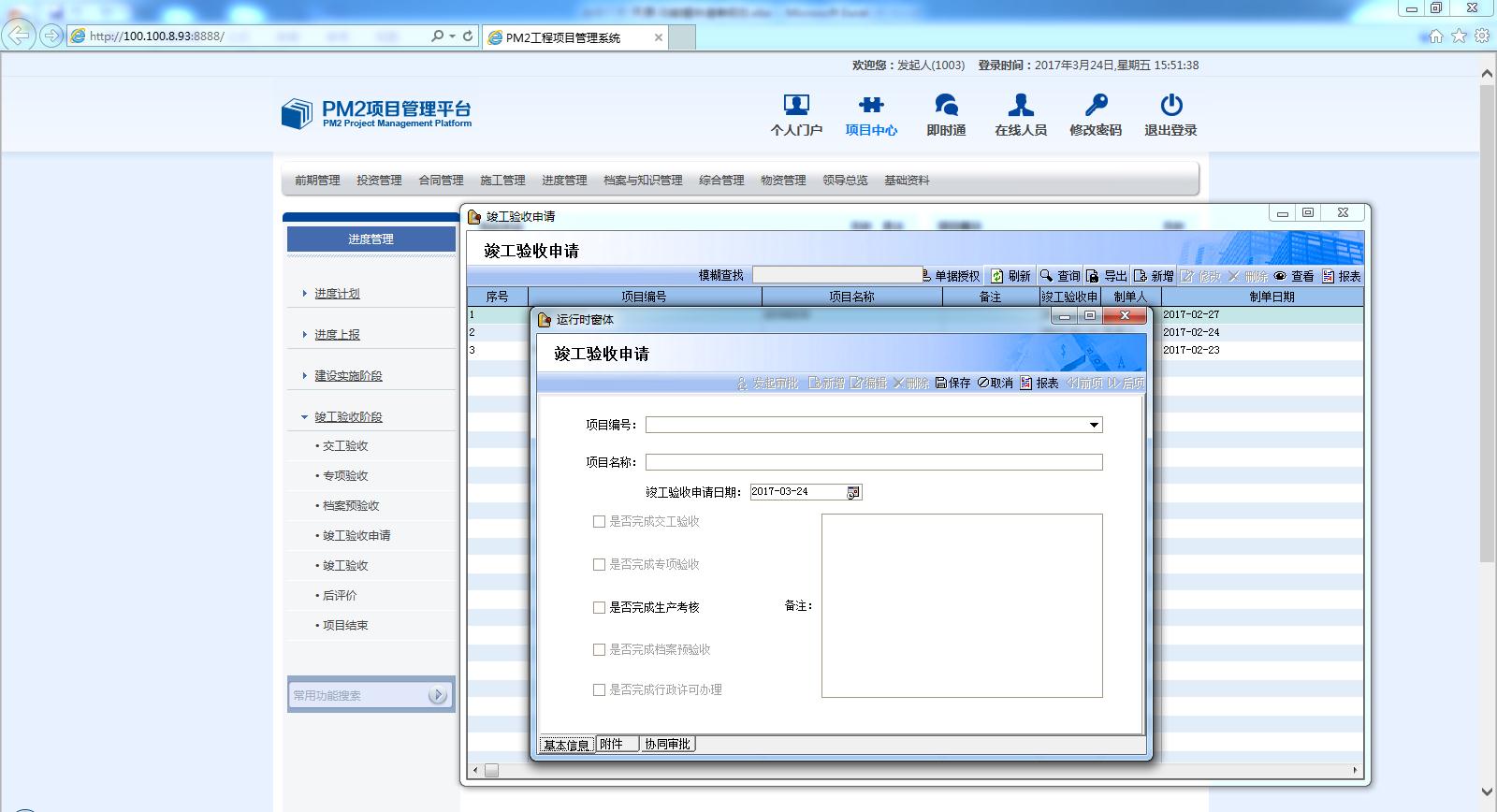Image resolution: width=1497 pixels, height=812 pixels.
Task: Click the 档案预验收 sidebar link
Action: (351, 506)
